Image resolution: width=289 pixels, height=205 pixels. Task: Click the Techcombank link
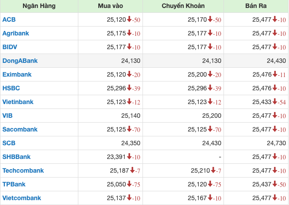[x=23, y=170]
